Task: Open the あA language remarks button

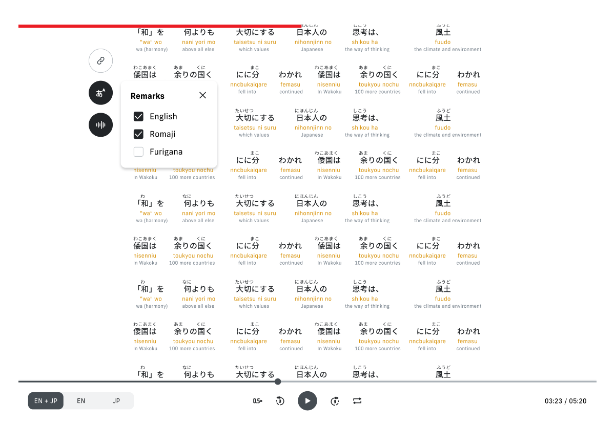Action: 100,93
